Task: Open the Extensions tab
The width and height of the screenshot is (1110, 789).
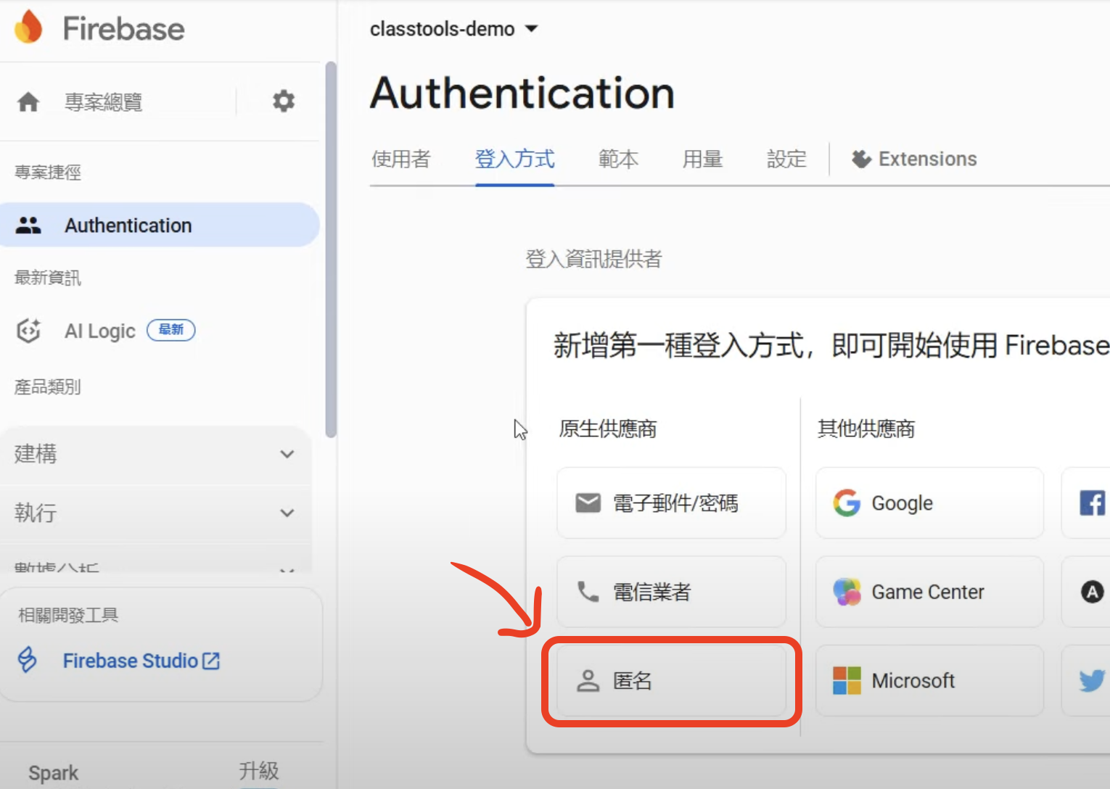Action: pyautogui.click(x=914, y=159)
